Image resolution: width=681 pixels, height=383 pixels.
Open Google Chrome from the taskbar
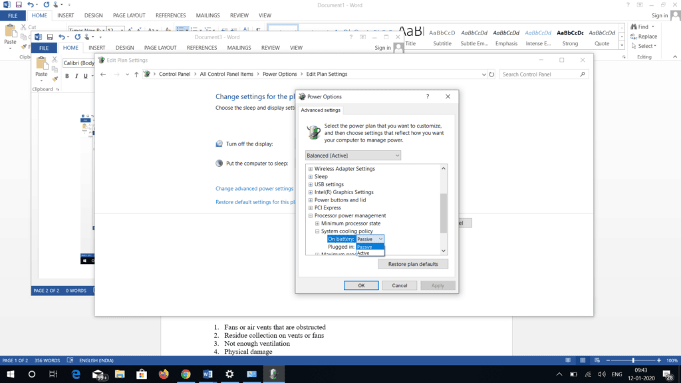pyautogui.click(x=186, y=374)
